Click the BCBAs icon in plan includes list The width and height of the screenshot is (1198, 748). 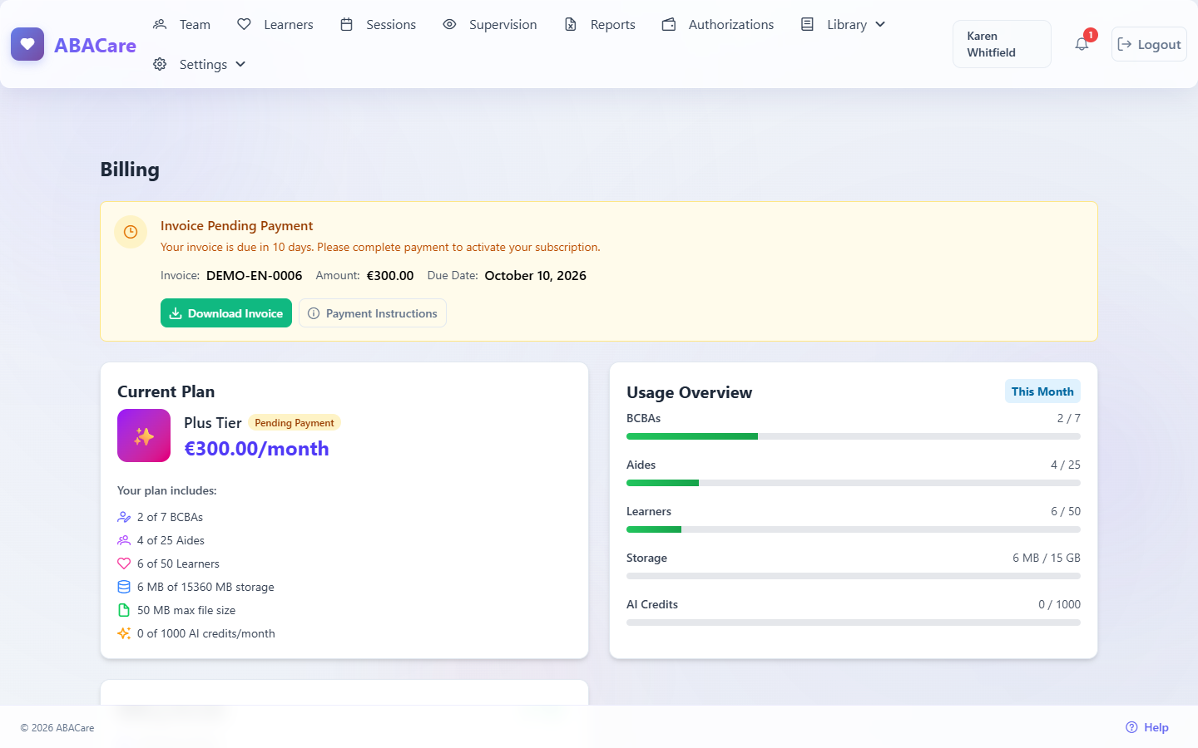[124, 517]
